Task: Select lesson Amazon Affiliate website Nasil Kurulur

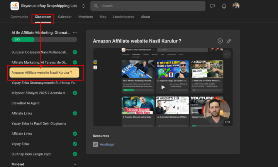Action: pyautogui.click(x=44, y=73)
